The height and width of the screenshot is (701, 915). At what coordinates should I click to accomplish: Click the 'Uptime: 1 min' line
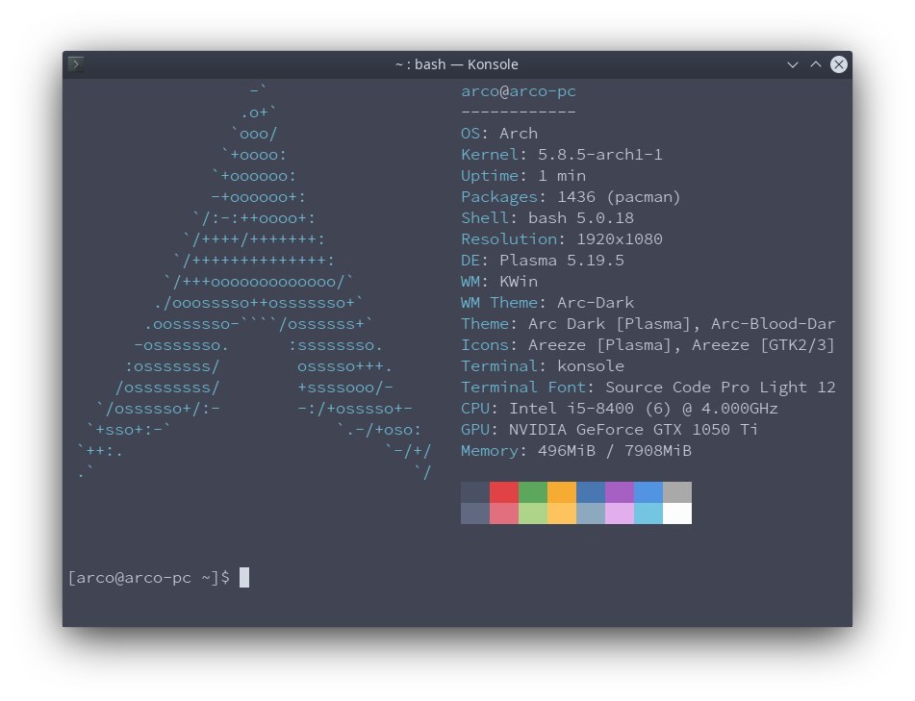click(x=522, y=176)
